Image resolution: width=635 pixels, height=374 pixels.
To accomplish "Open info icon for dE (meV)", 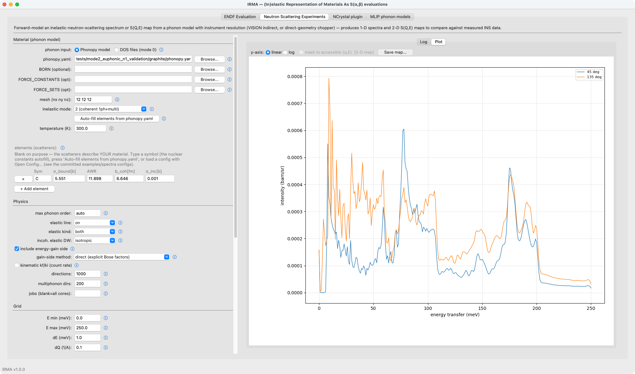I will click(106, 338).
